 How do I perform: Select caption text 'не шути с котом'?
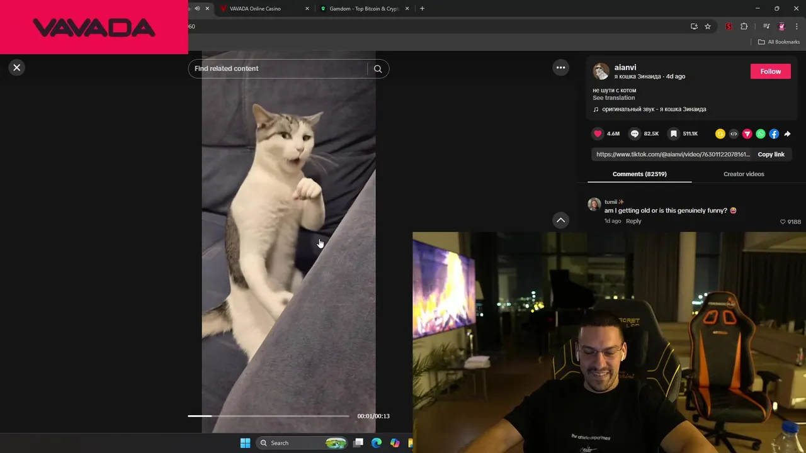[614, 90]
